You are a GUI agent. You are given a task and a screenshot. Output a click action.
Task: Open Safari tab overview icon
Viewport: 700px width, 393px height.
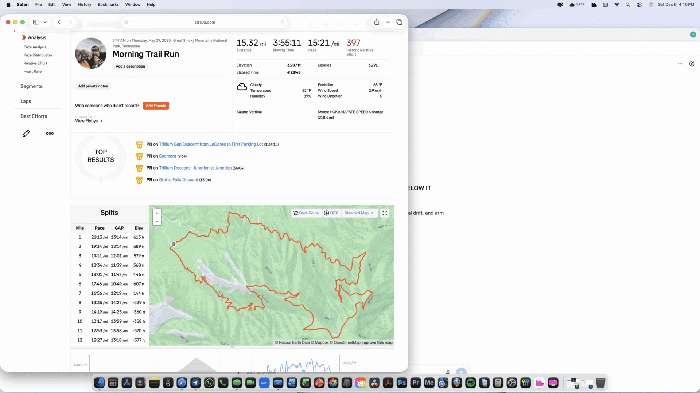click(399, 22)
